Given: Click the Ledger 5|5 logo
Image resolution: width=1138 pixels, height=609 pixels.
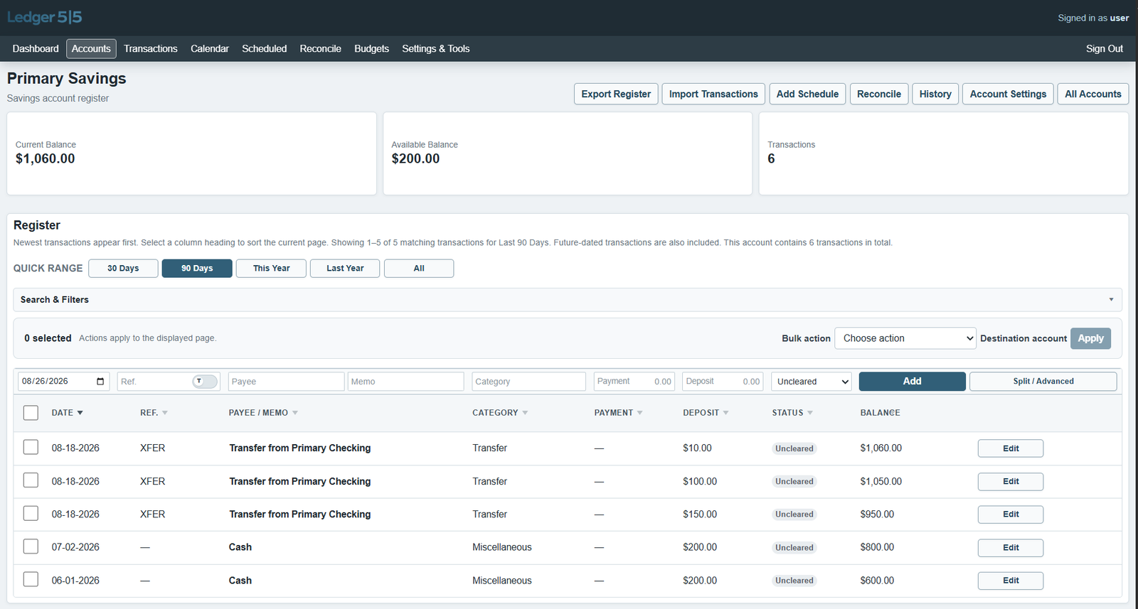Looking at the screenshot, I should pyautogui.click(x=45, y=18).
